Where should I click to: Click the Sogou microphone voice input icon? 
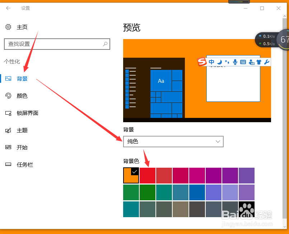coord(235,62)
